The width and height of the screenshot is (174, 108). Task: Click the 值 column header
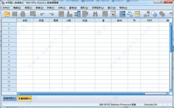pyautogui.click(x=103, y=21)
